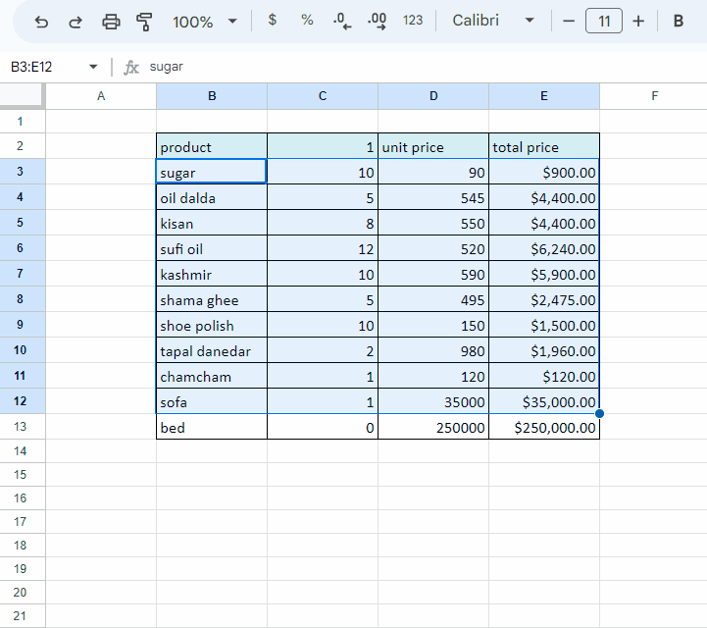Click the unit price 35000 cell
707x628 pixels.
coord(433,401)
